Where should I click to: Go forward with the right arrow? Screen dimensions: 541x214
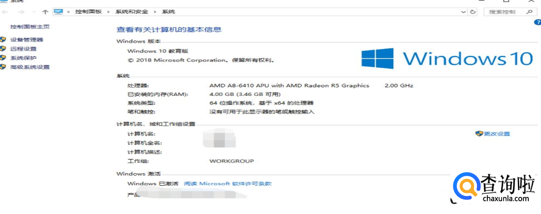click(21, 12)
